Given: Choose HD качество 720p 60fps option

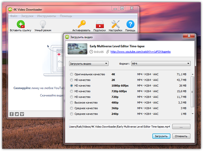Looking at the screenshot, I should [72, 91].
